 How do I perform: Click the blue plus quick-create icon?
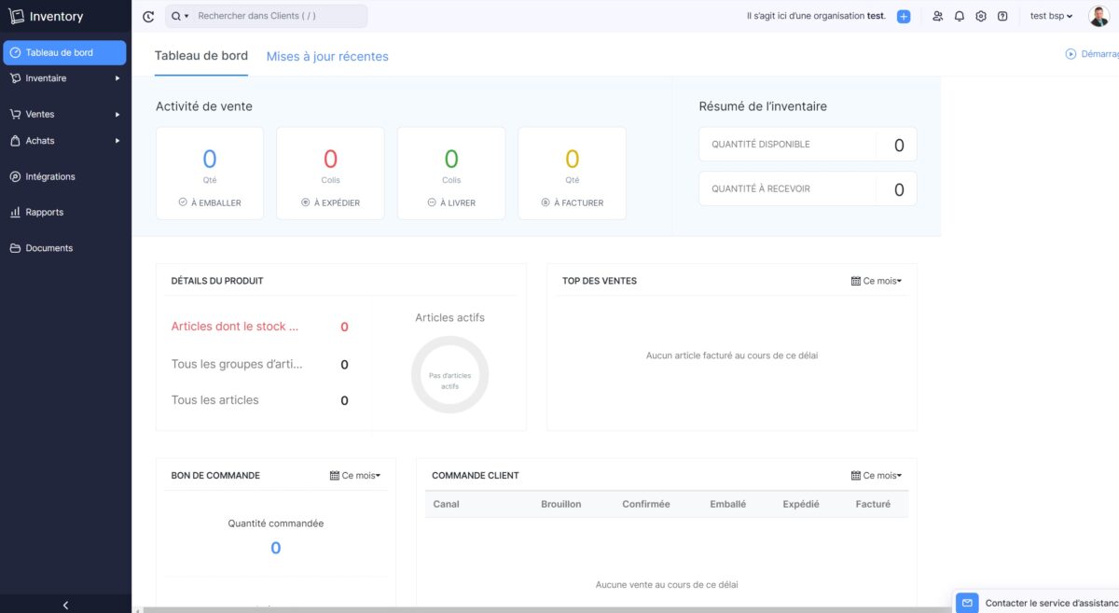(x=903, y=16)
